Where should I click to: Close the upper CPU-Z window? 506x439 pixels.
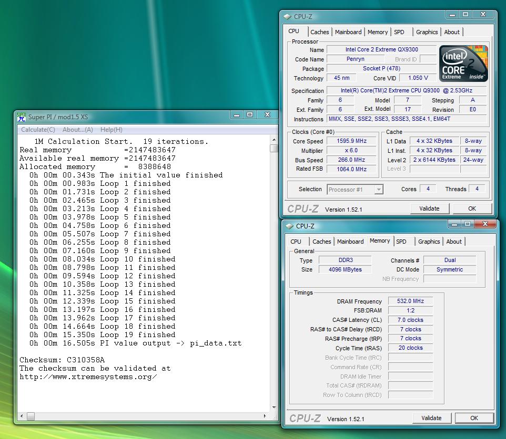coord(483,15)
